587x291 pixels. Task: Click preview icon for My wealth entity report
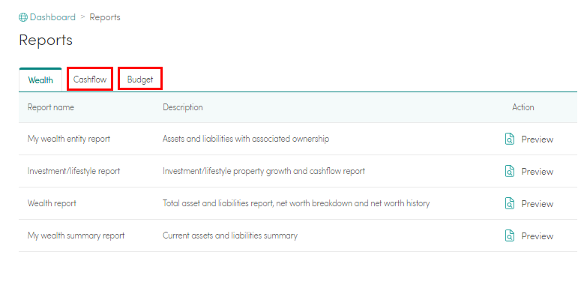510,139
